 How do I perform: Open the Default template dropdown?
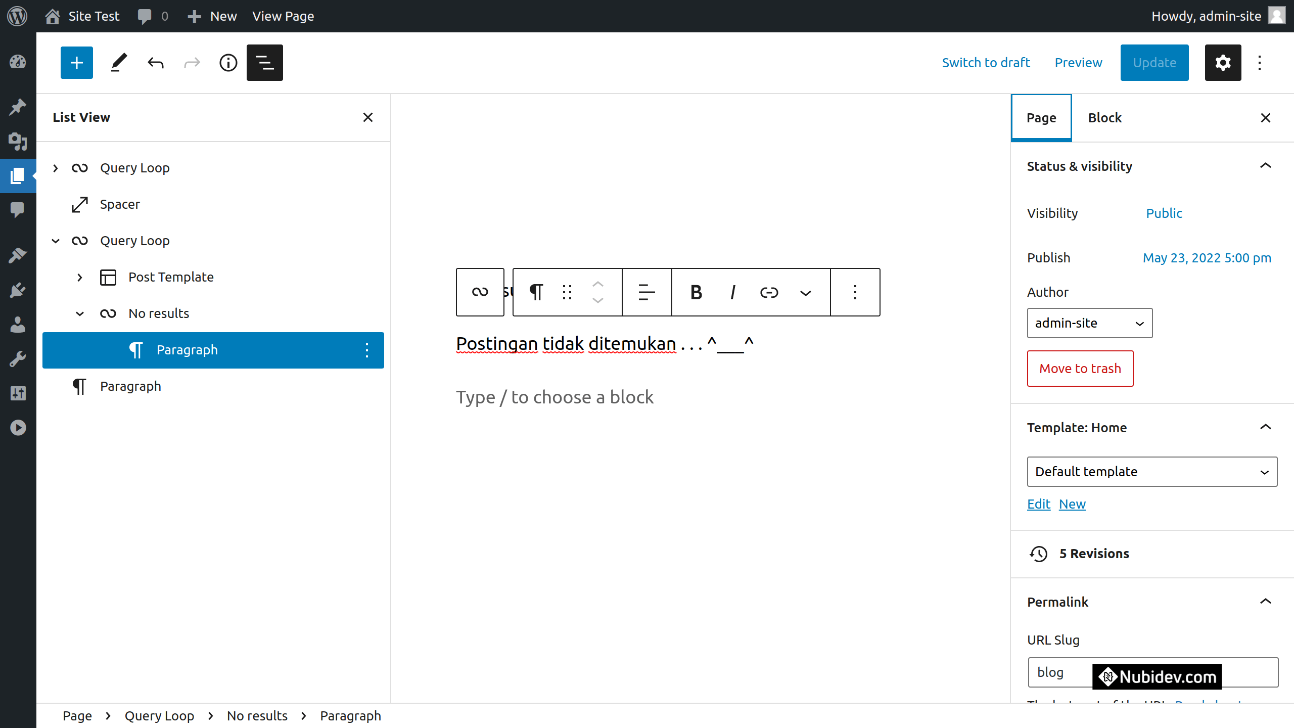[x=1152, y=472]
